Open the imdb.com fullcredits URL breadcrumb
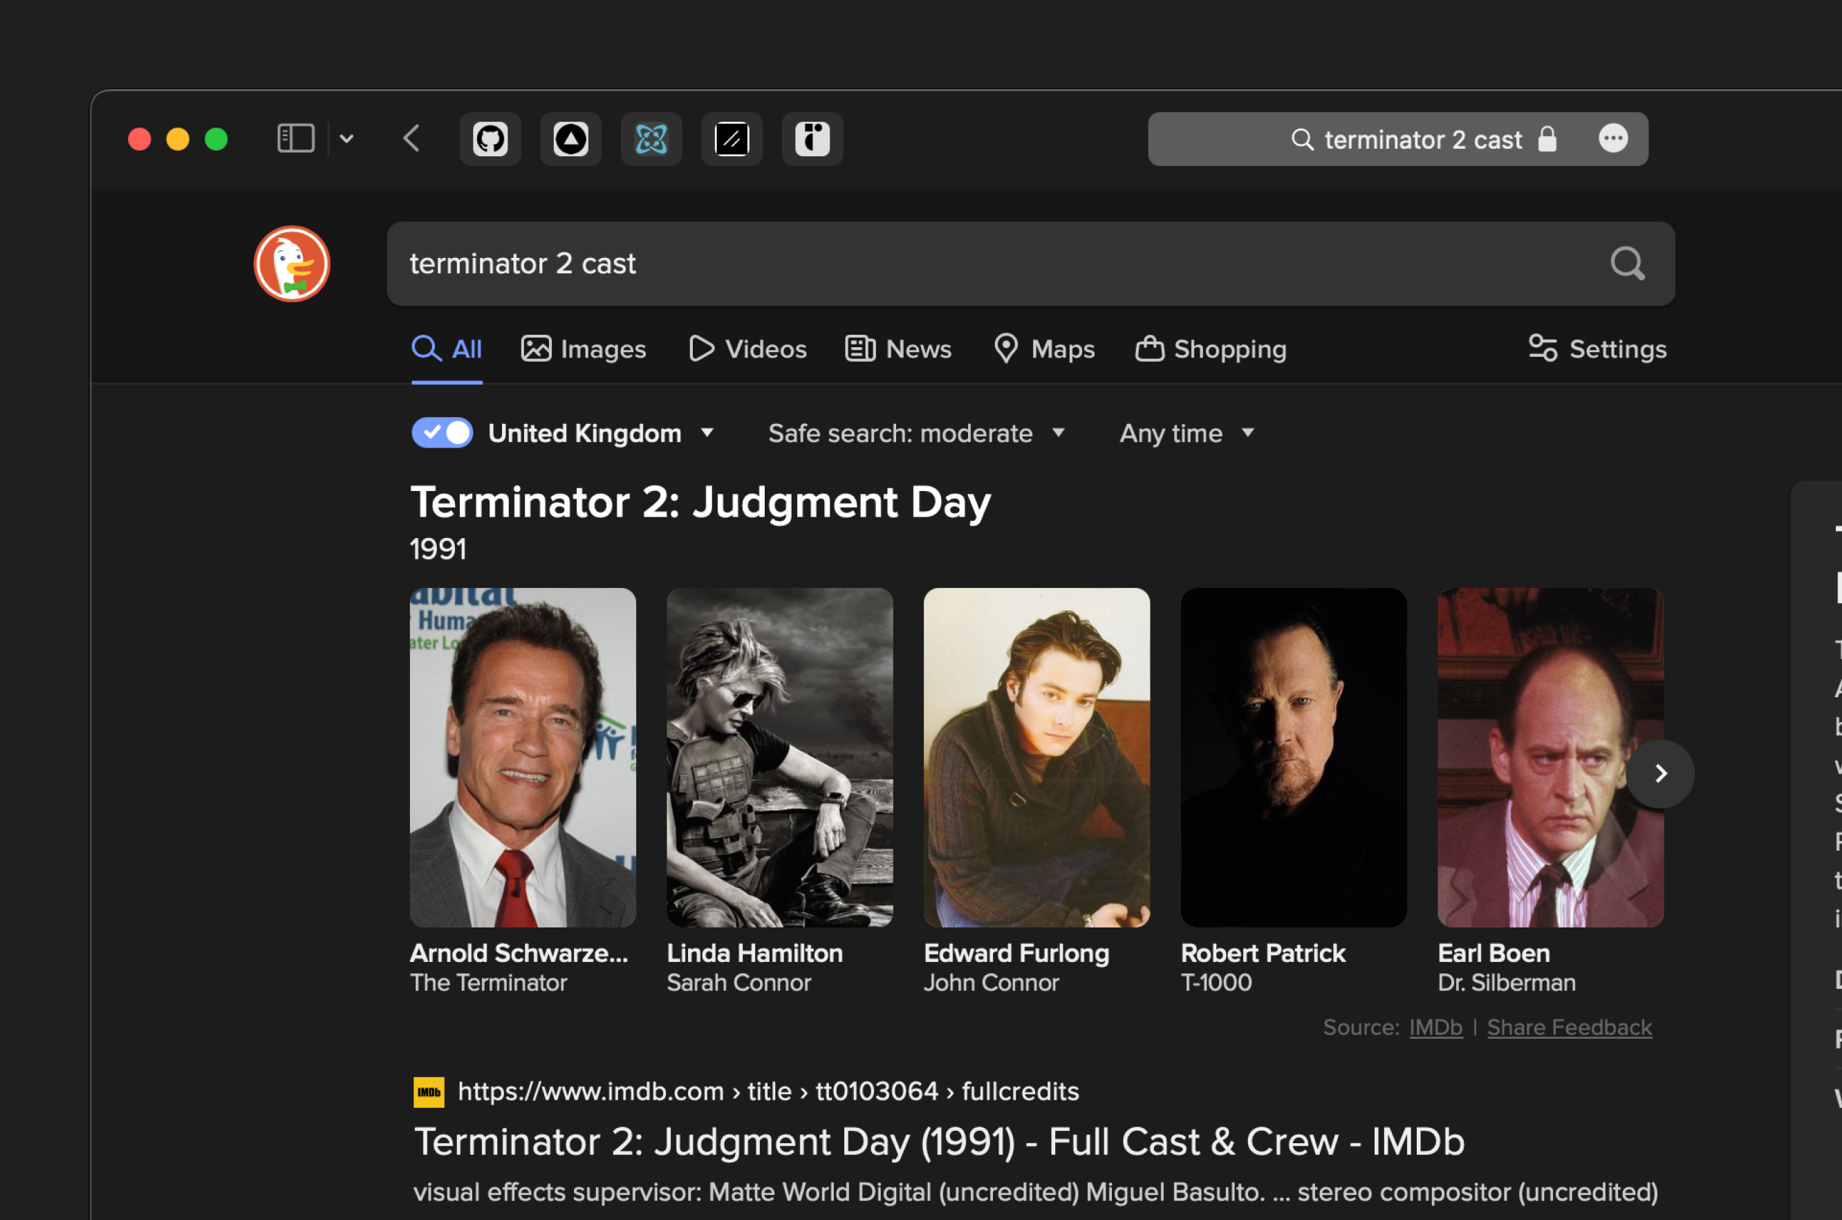This screenshot has width=1842, height=1220. point(767,1091)
